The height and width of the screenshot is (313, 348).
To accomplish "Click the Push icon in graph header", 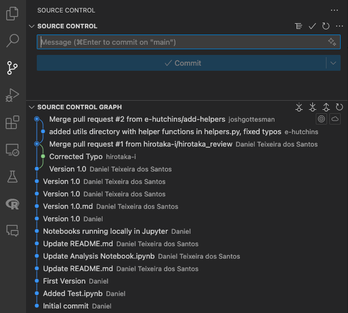I will [x=326, y=107].
